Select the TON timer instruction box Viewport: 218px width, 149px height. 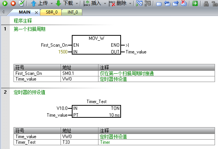(96, 111)
